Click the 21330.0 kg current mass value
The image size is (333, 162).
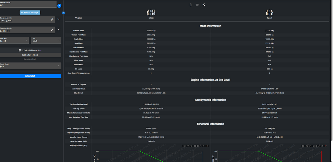point(270,31)
